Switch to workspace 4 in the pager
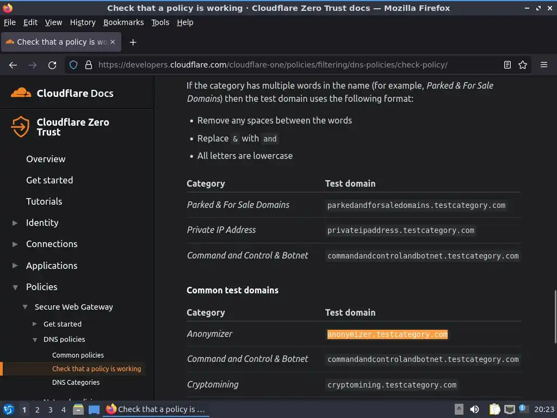This screenshot has height=418, width=557. pyautogui.click(x=64, y=410)
